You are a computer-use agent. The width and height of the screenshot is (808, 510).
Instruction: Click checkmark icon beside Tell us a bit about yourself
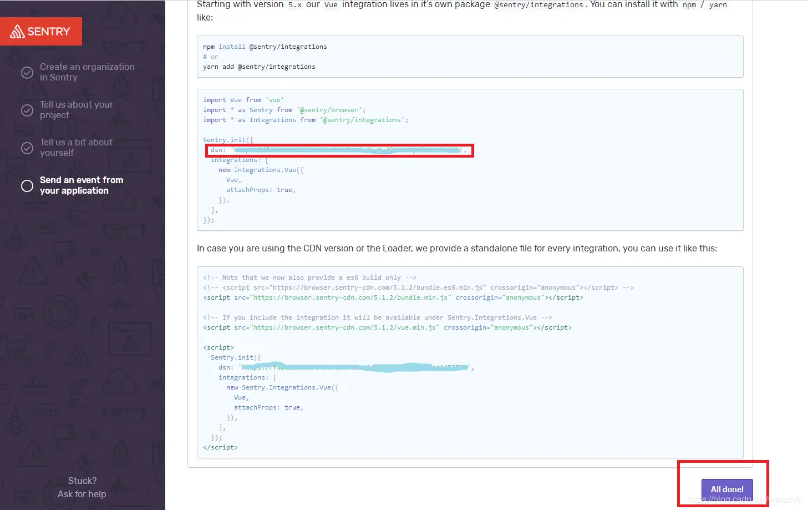tap(27, 148)
